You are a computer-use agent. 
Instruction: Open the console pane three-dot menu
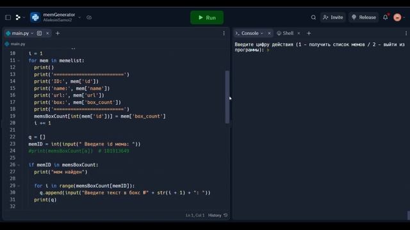click(x=406, y=33)
